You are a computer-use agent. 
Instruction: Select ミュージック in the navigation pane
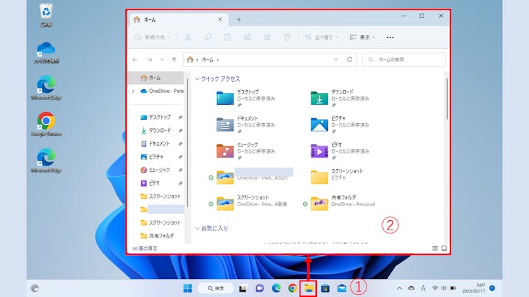click(161, 170)
